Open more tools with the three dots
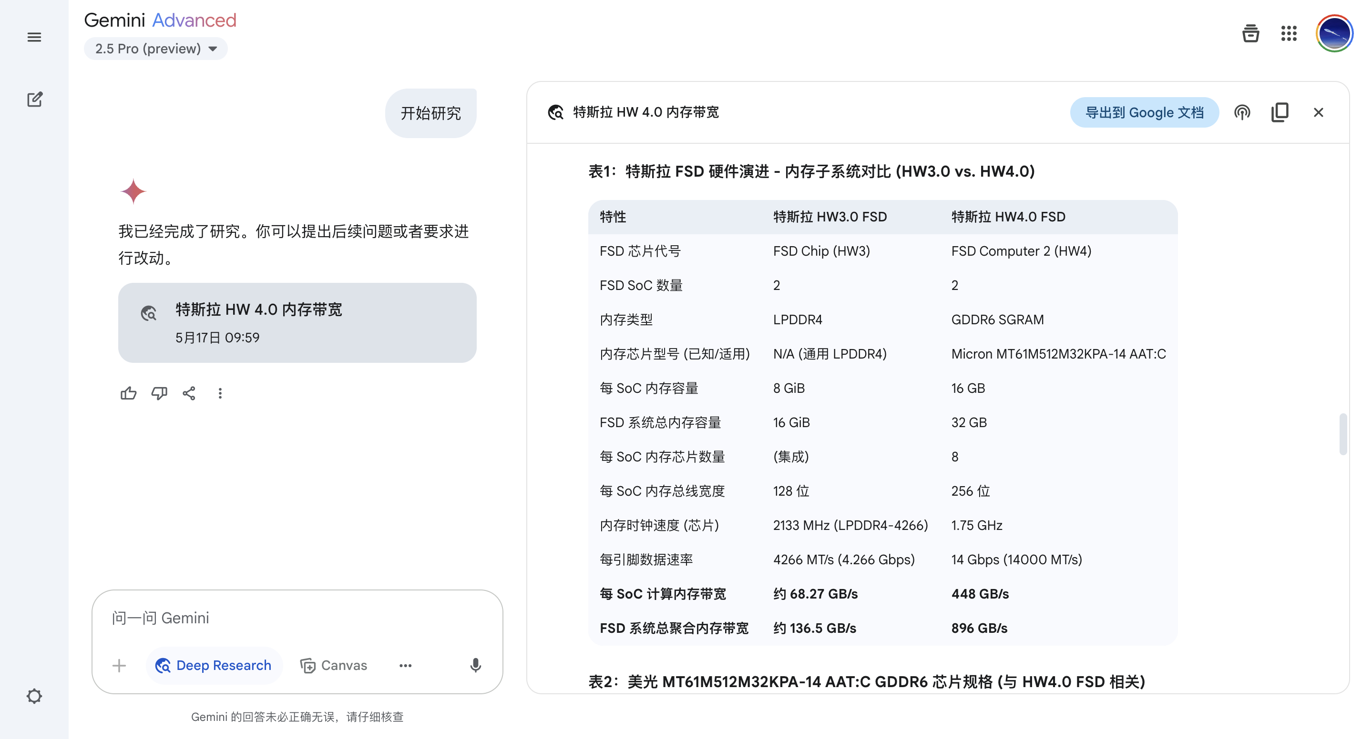1372x739 pixels. pyautogui.click(x=405, y=665)
